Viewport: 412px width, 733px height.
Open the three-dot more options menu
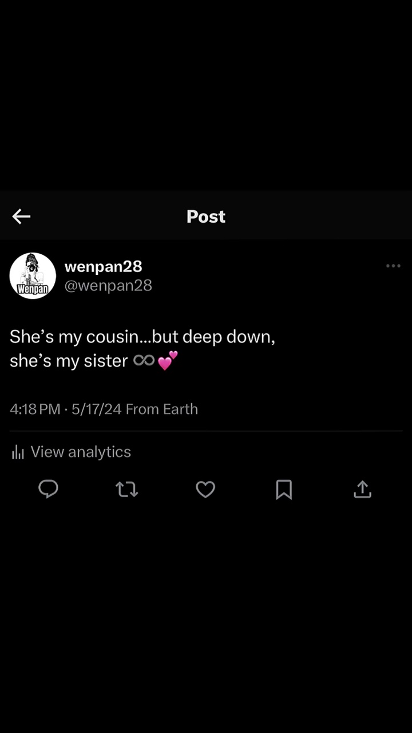point(393,266)
